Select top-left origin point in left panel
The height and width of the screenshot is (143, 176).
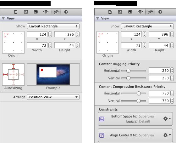pos(5,34)
